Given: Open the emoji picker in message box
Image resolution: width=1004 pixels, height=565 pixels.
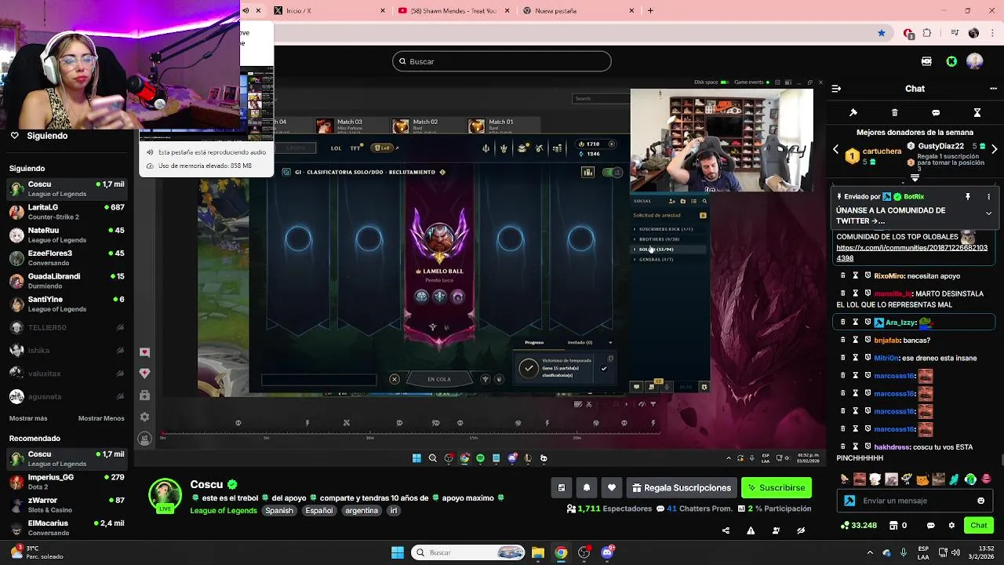Looking at the screenshot, I should [x=980, y=501].
